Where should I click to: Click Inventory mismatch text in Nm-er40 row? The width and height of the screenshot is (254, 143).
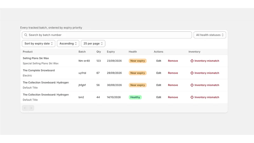coord(207,61)
